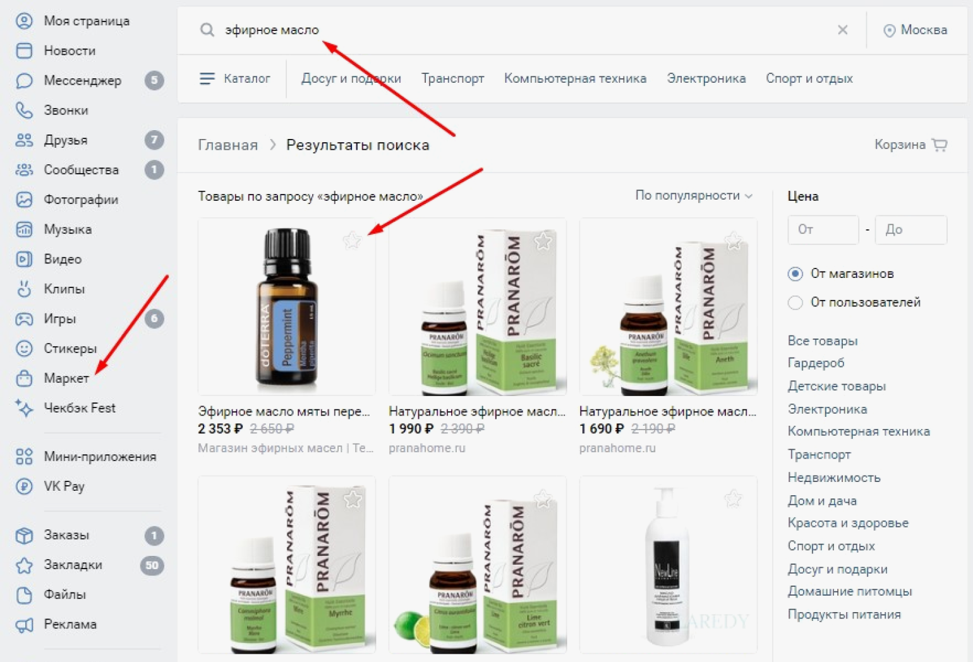Open Чекбэк Fest sparkle icon
Viewport: 973px width, 662px height.
click(24, 408)
